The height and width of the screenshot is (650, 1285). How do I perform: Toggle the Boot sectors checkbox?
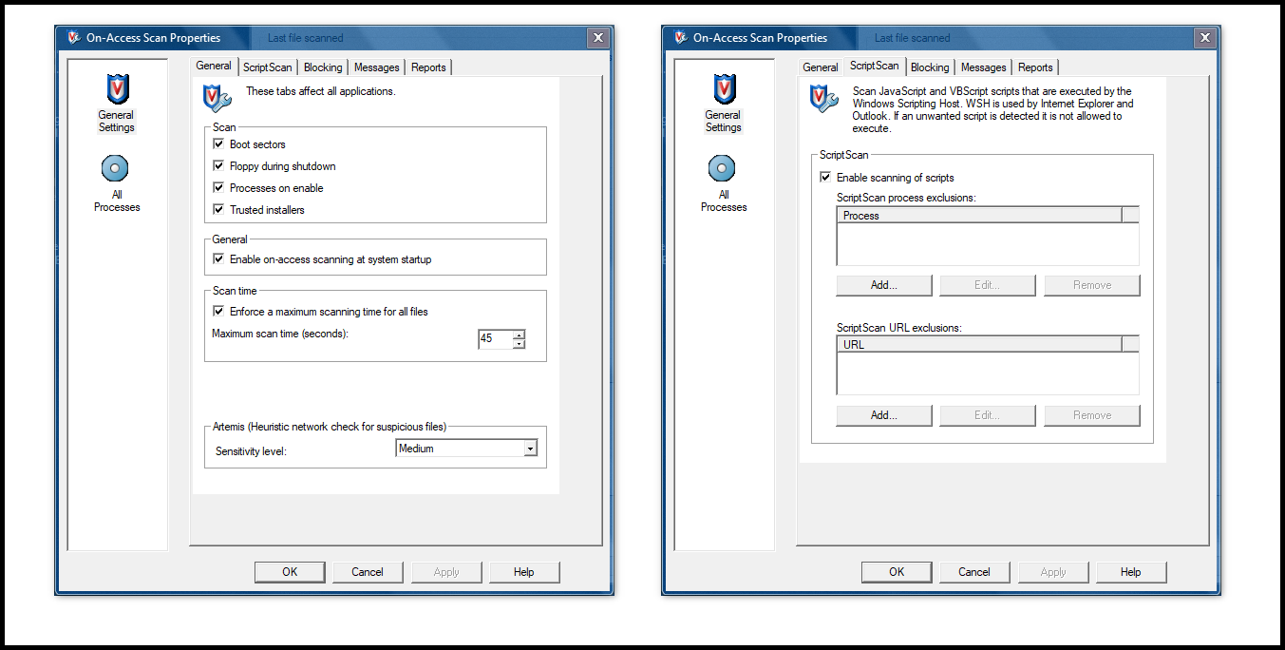pyautogui.click(x=218, y=144)
